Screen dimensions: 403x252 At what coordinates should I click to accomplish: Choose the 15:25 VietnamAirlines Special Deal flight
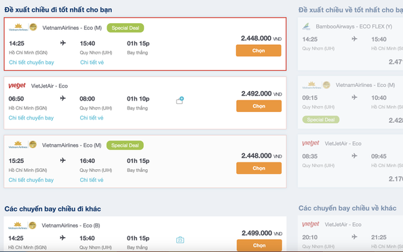258,168
